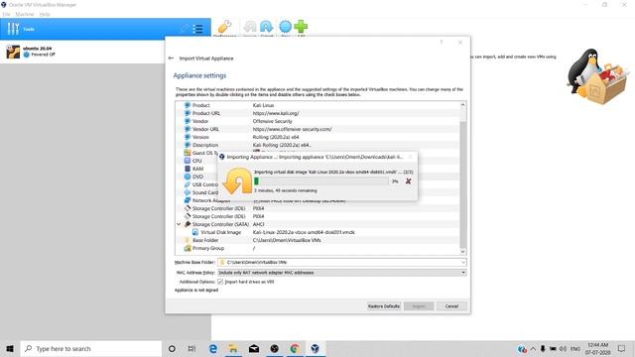Collapse the Storage Controller (SATA) node

pos(179,224)
